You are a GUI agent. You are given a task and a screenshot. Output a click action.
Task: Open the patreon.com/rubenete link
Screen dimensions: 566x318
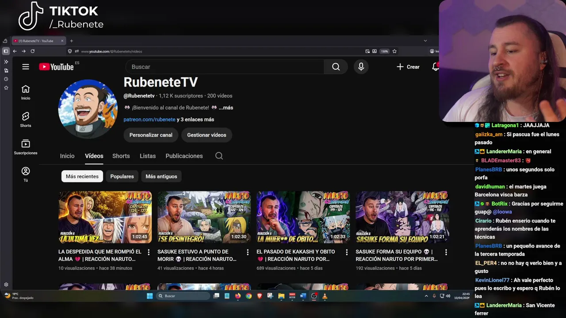click(149, 120)
